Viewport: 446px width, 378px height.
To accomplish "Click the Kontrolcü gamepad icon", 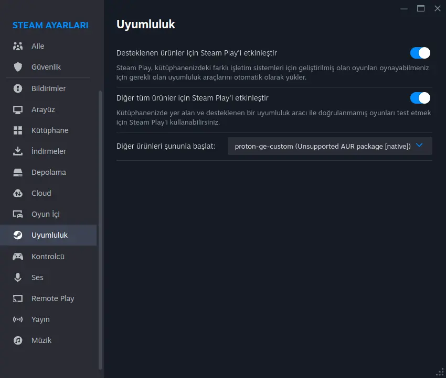I will click(x=18, y=257).
